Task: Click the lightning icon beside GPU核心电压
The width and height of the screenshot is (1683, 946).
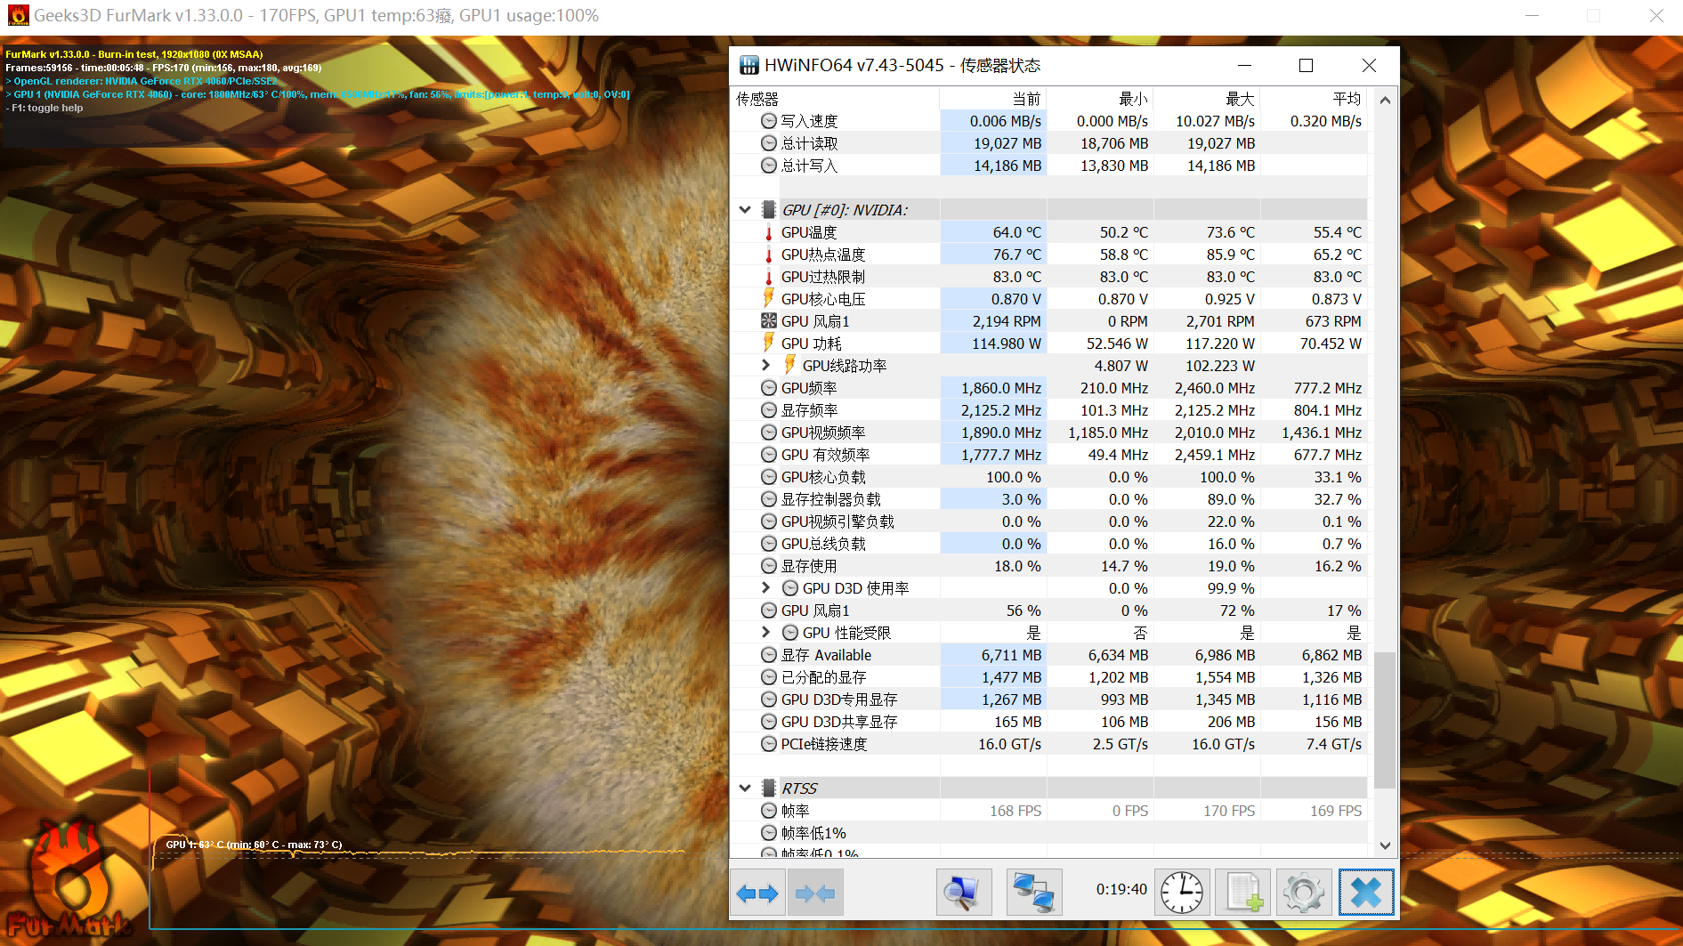Action: pyautogui.click(x=769, y=299)
